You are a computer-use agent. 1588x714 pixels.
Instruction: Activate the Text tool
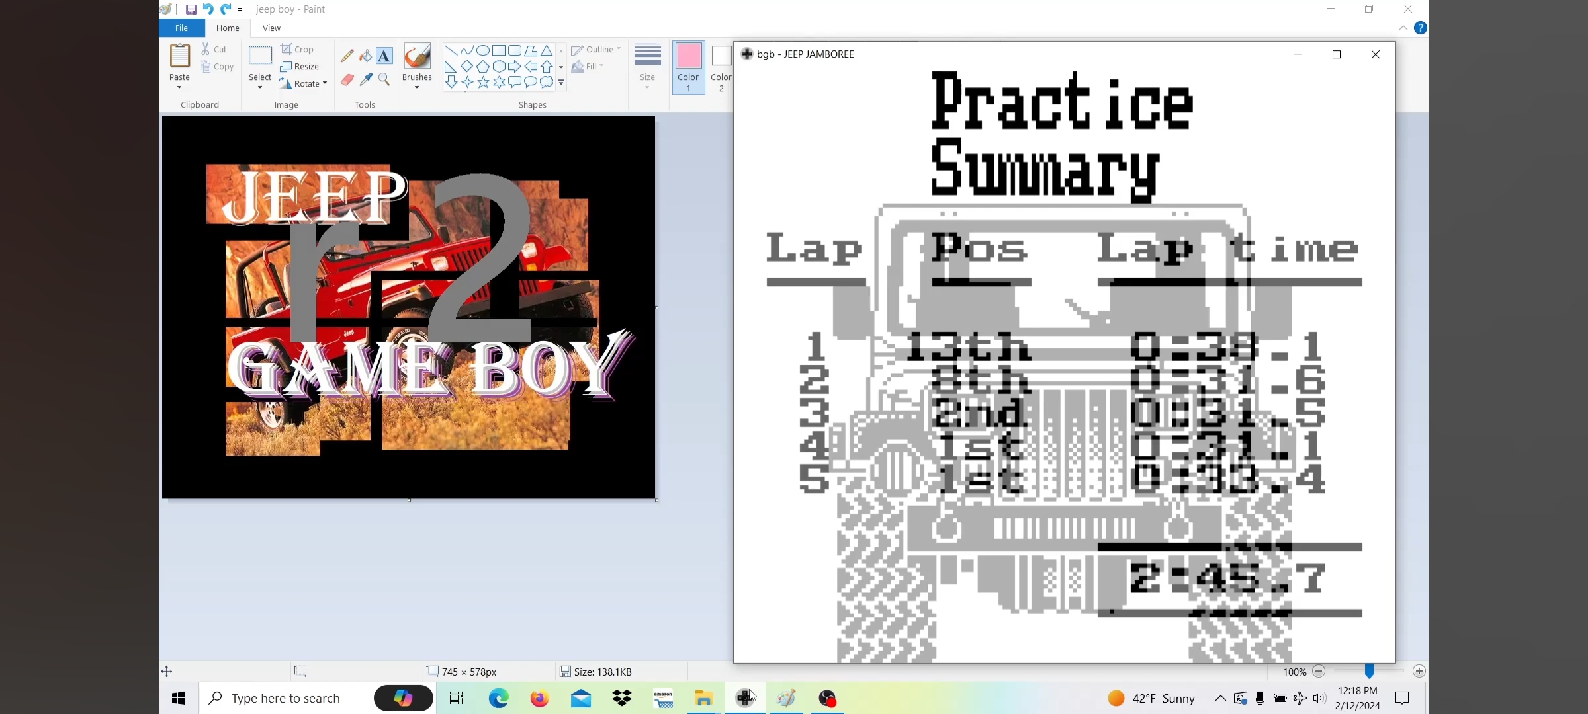[384, 56]
